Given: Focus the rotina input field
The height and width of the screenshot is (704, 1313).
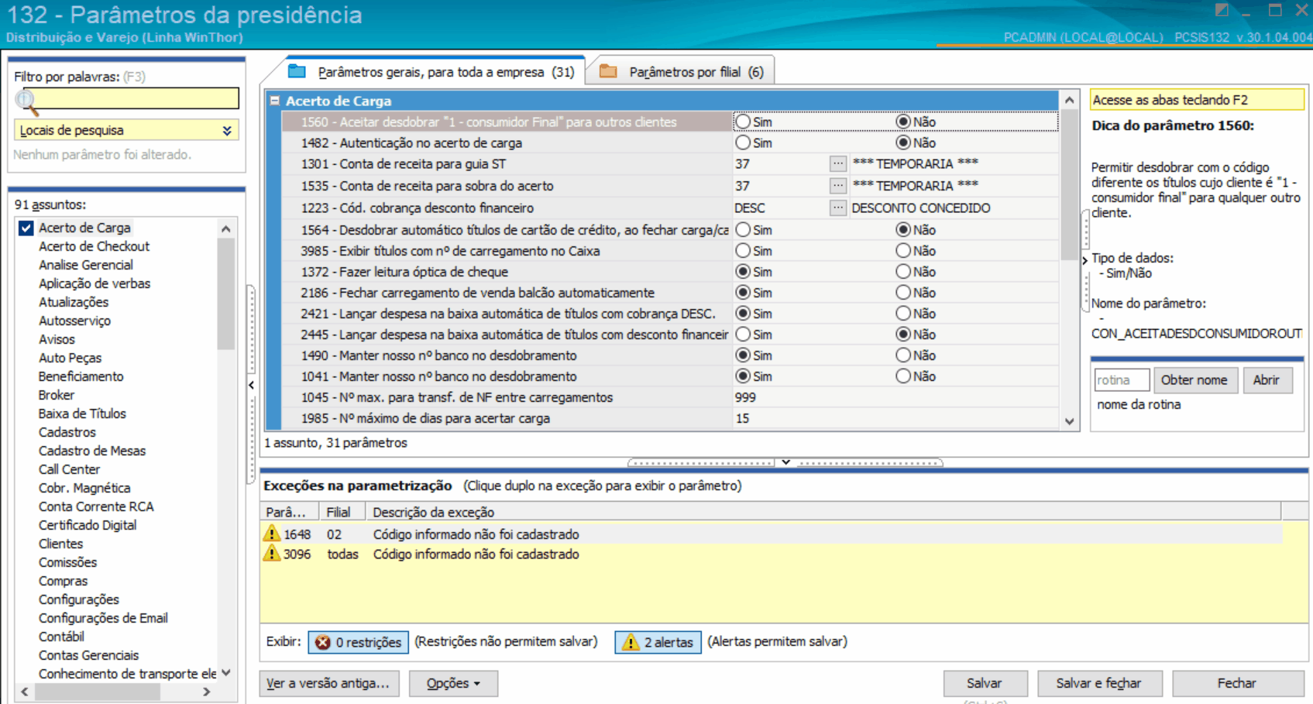Looking at the screenshot, I should point(1121,380).
